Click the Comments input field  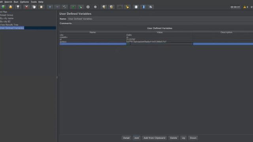click(162, 23)
